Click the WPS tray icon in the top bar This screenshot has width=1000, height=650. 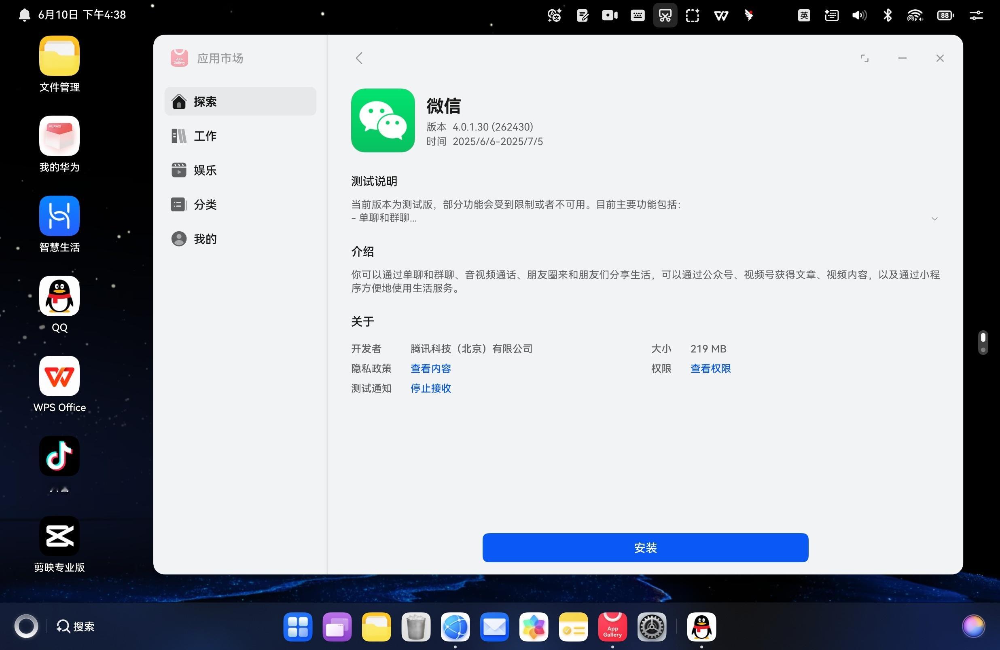pyautogui.click(x=720, y=15)
